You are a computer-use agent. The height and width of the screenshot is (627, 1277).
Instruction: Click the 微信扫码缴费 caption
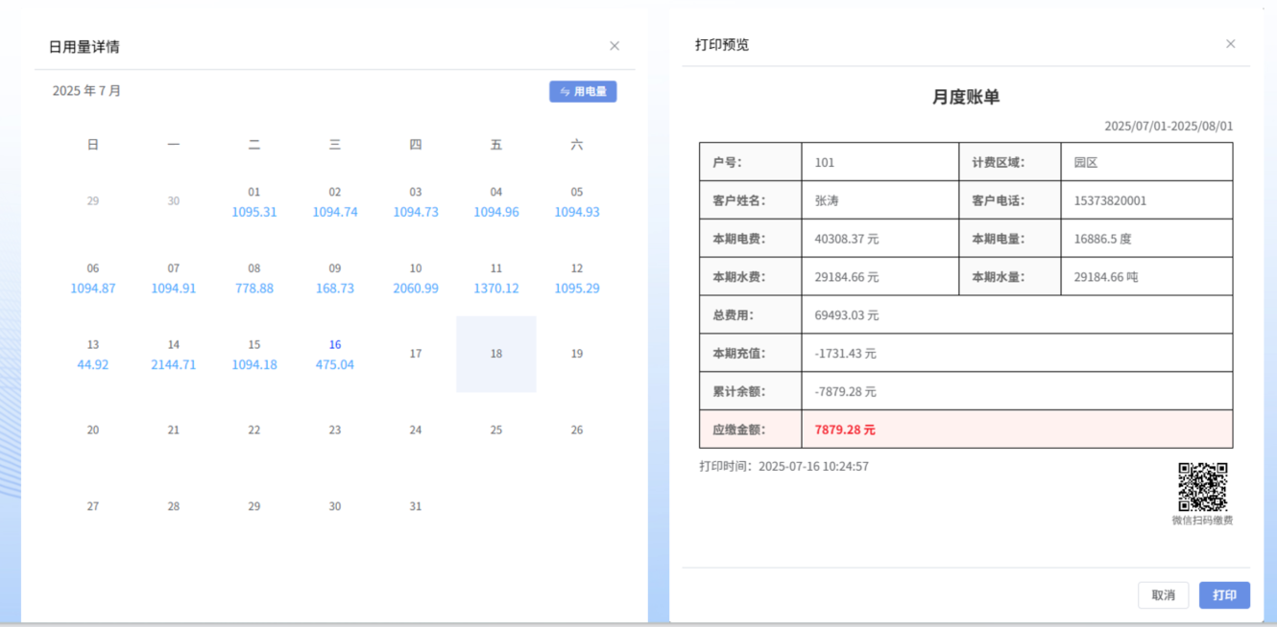tap(1202, 521)
